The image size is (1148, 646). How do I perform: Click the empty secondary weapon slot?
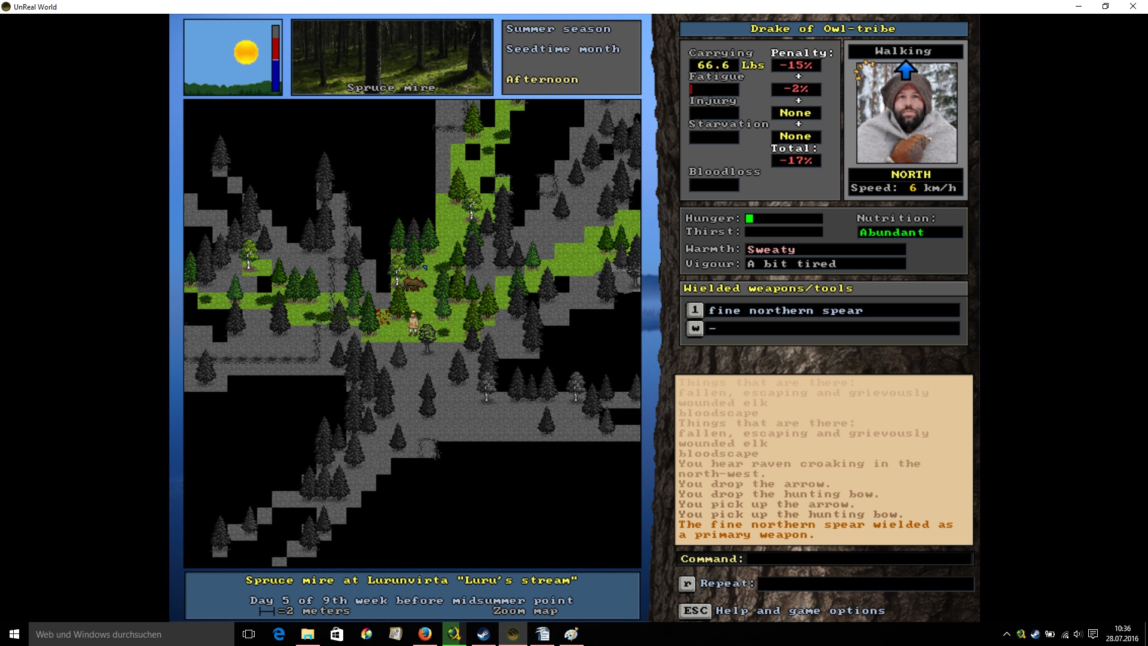[833, 328]
